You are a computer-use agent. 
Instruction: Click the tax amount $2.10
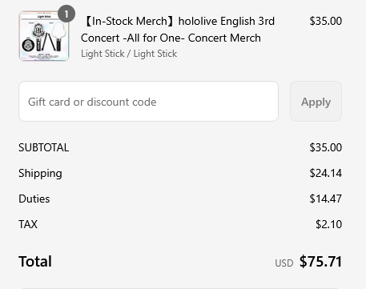pyautogui.click(x=328, y=224)
